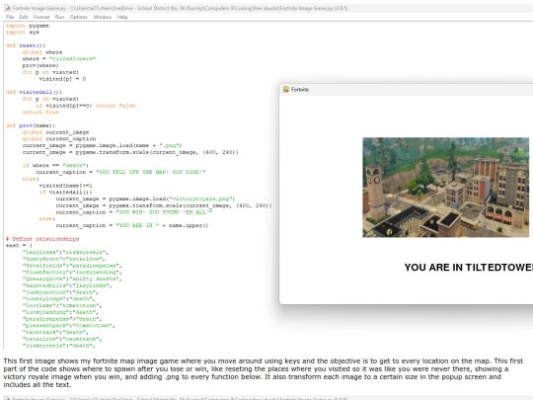Viewport: 533px width, 400px height.
Task: Open the File menu
Action: 10,17
